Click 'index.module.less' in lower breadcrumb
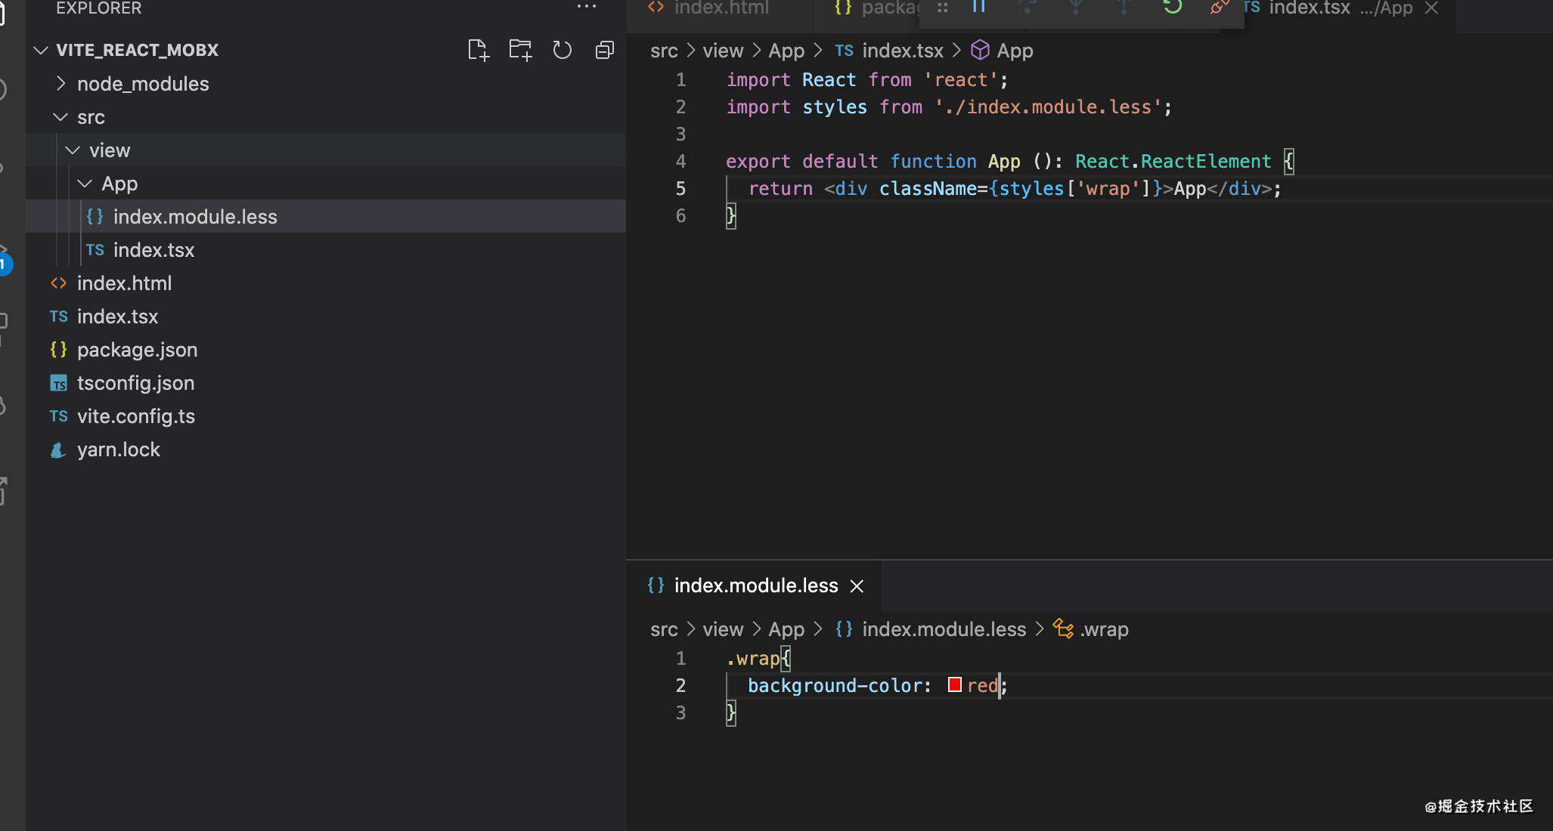 tap(944, 629)
